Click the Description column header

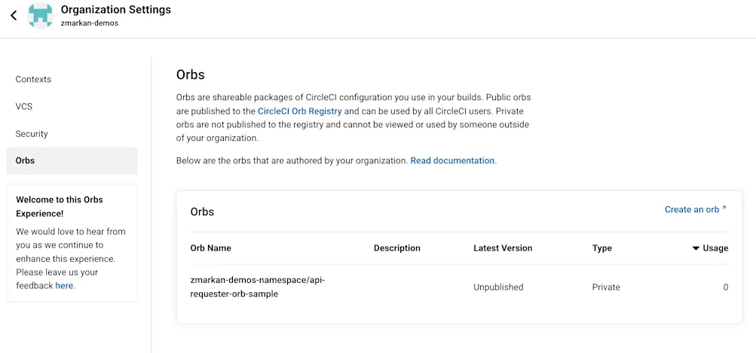[x=397, y=248]
